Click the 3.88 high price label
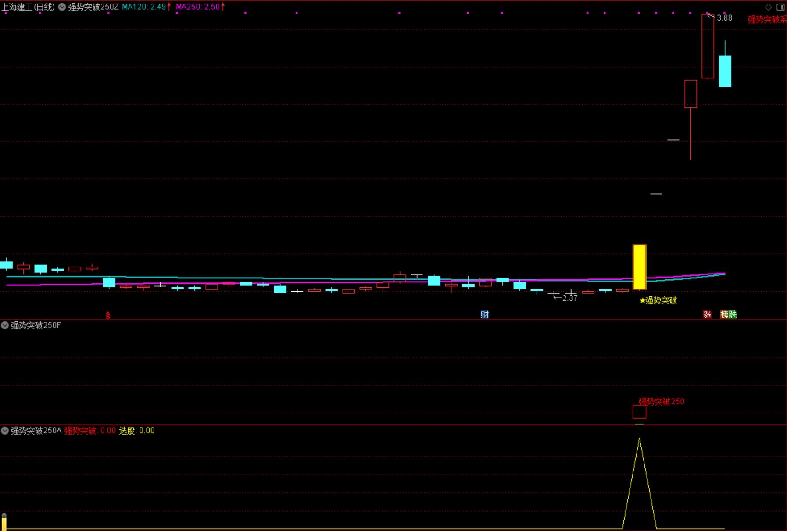787x531 pixels. pos(724,18)
